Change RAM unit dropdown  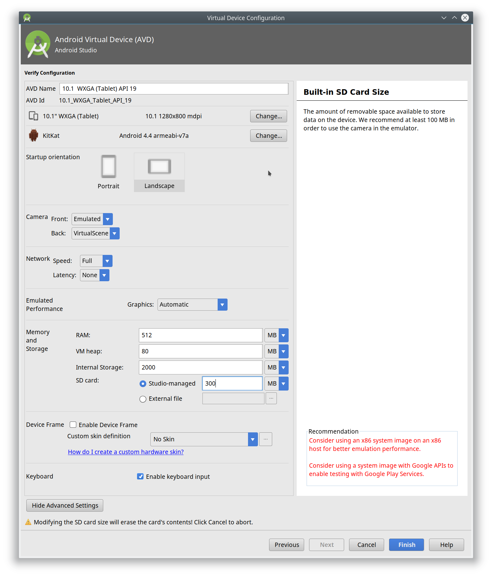coord(277,335)
